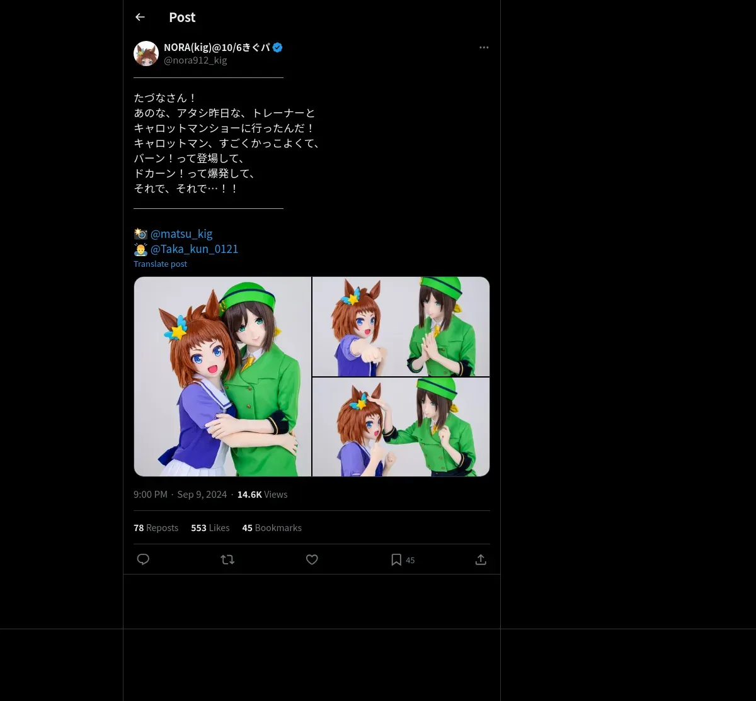Open the @matsu_kig mention link

(181, 233)
